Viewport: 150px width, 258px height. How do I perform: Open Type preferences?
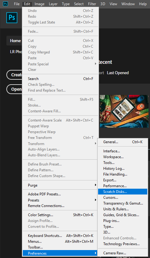[x=123, y=227]
